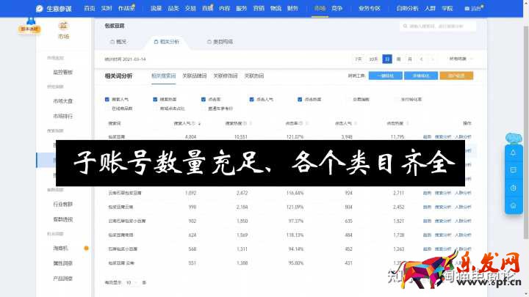Click the clock icon on right floating panel
The height and width of the screenshot is (297, 529).
point(514,188)
